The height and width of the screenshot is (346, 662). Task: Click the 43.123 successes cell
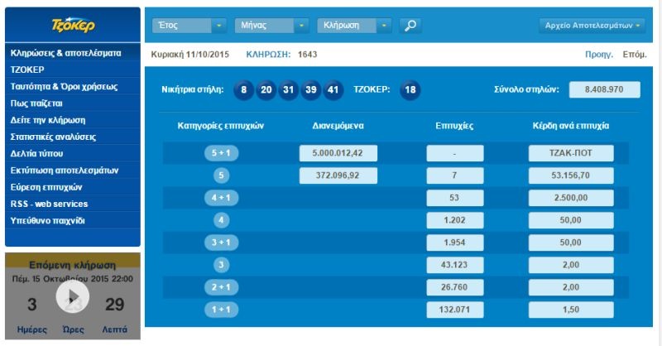click(454, 265)
